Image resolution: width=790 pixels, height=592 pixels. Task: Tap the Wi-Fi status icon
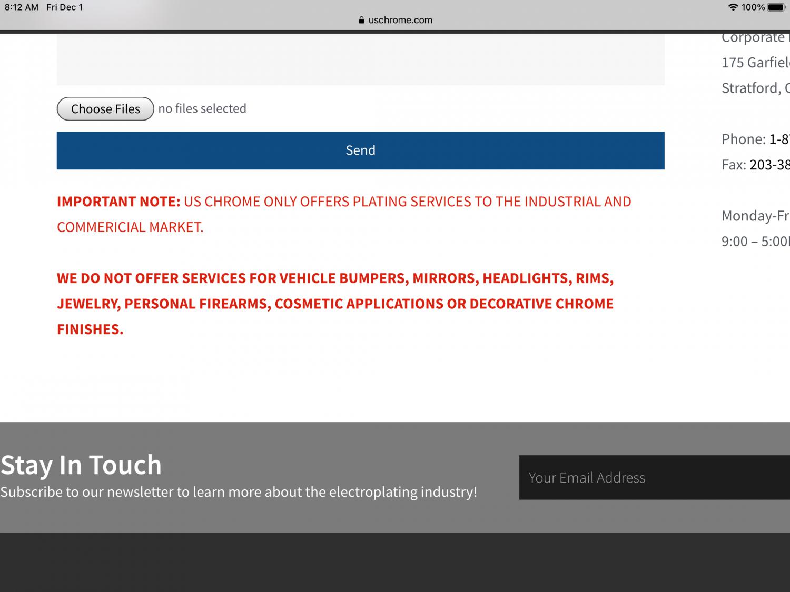733,7
